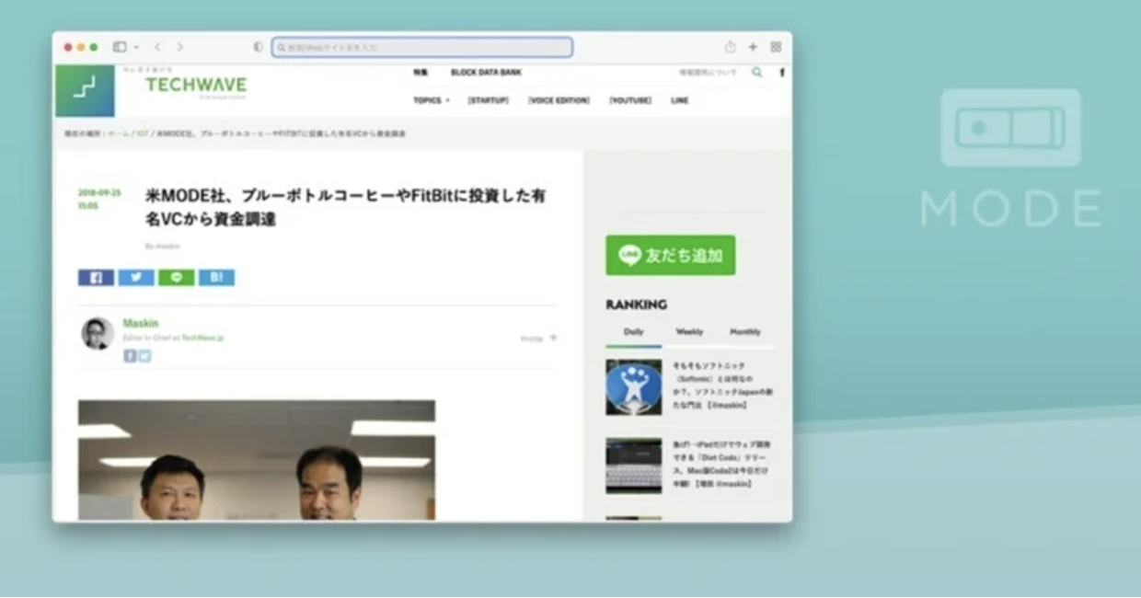Viewport: 1141px width, 598px height.
Task: Go back with the Safari back arrow
Action: 157,47
